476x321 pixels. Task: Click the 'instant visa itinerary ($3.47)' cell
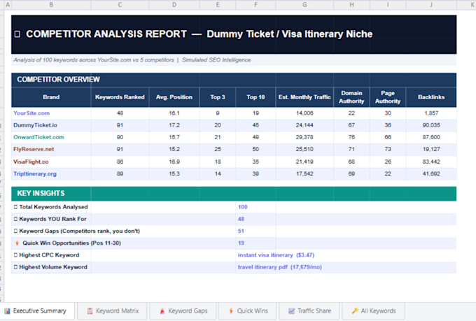point(276,255)
